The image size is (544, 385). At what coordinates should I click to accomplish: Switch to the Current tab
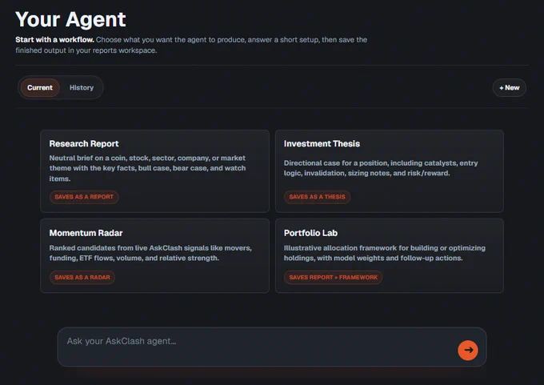(40, 87)
